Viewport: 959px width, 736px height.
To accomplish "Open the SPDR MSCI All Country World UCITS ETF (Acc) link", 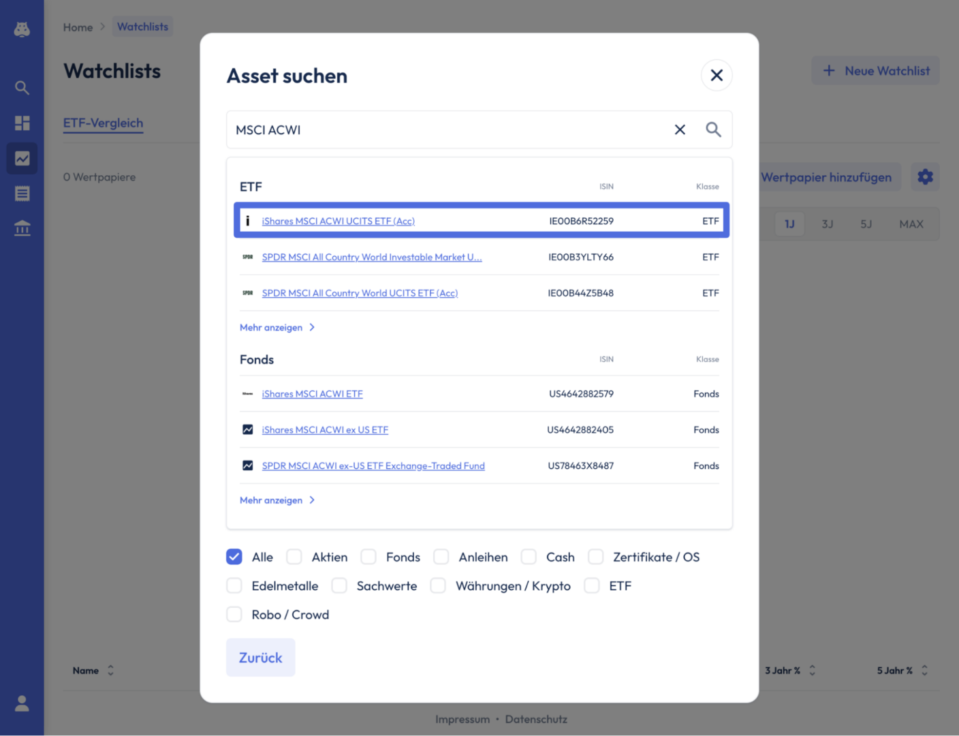I will (360, 293).
